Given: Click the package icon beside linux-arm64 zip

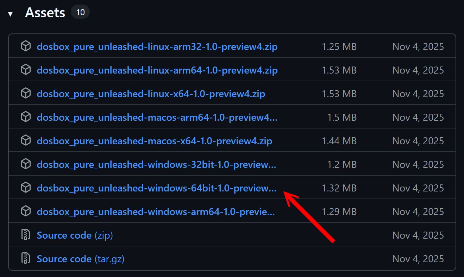Looking at the screenshot, I should point(25,70).
